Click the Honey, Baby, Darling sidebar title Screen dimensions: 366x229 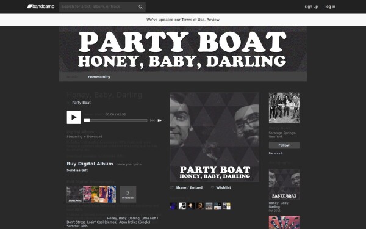[x=279, y=205]
